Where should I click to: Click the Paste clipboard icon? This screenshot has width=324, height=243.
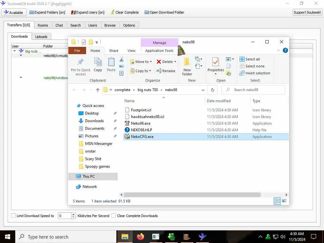click(111, 62)
